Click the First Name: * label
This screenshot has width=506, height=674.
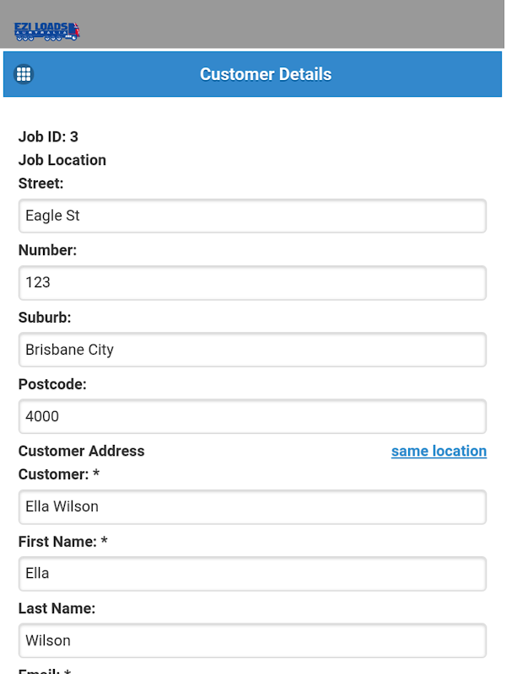pos(62,542)
